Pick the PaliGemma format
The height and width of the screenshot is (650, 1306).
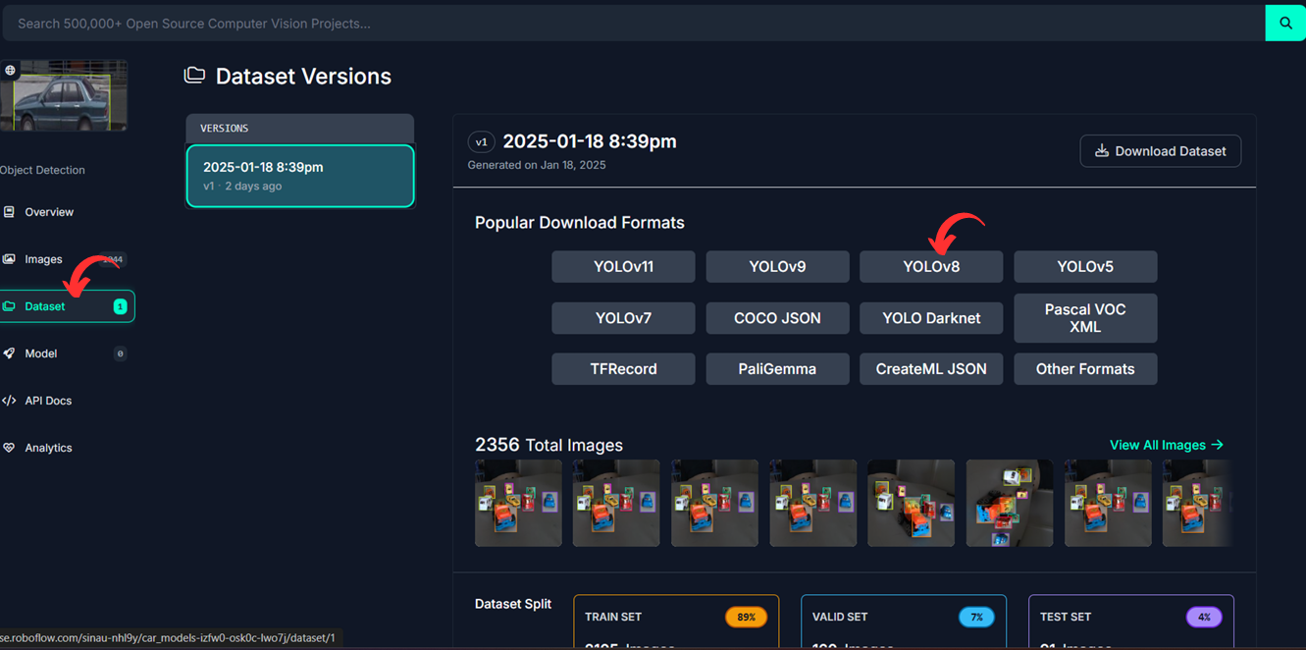click(777, 369)
